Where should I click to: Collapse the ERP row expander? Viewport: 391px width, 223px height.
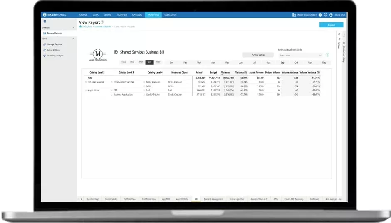[x=111, y=91]
